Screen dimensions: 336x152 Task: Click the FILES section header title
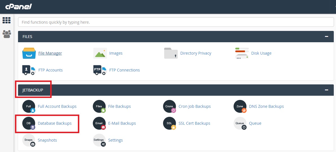coord(27,37)
